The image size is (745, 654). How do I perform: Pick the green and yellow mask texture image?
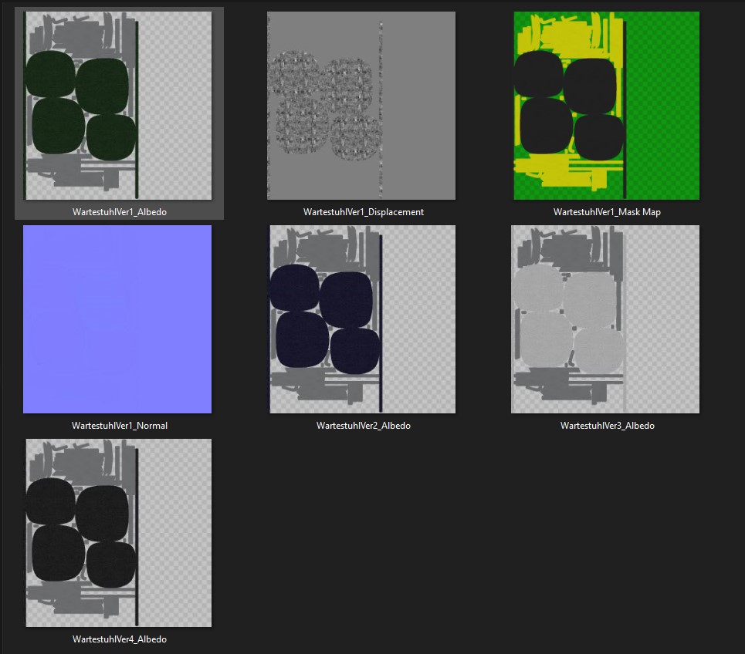click(606, 106)
